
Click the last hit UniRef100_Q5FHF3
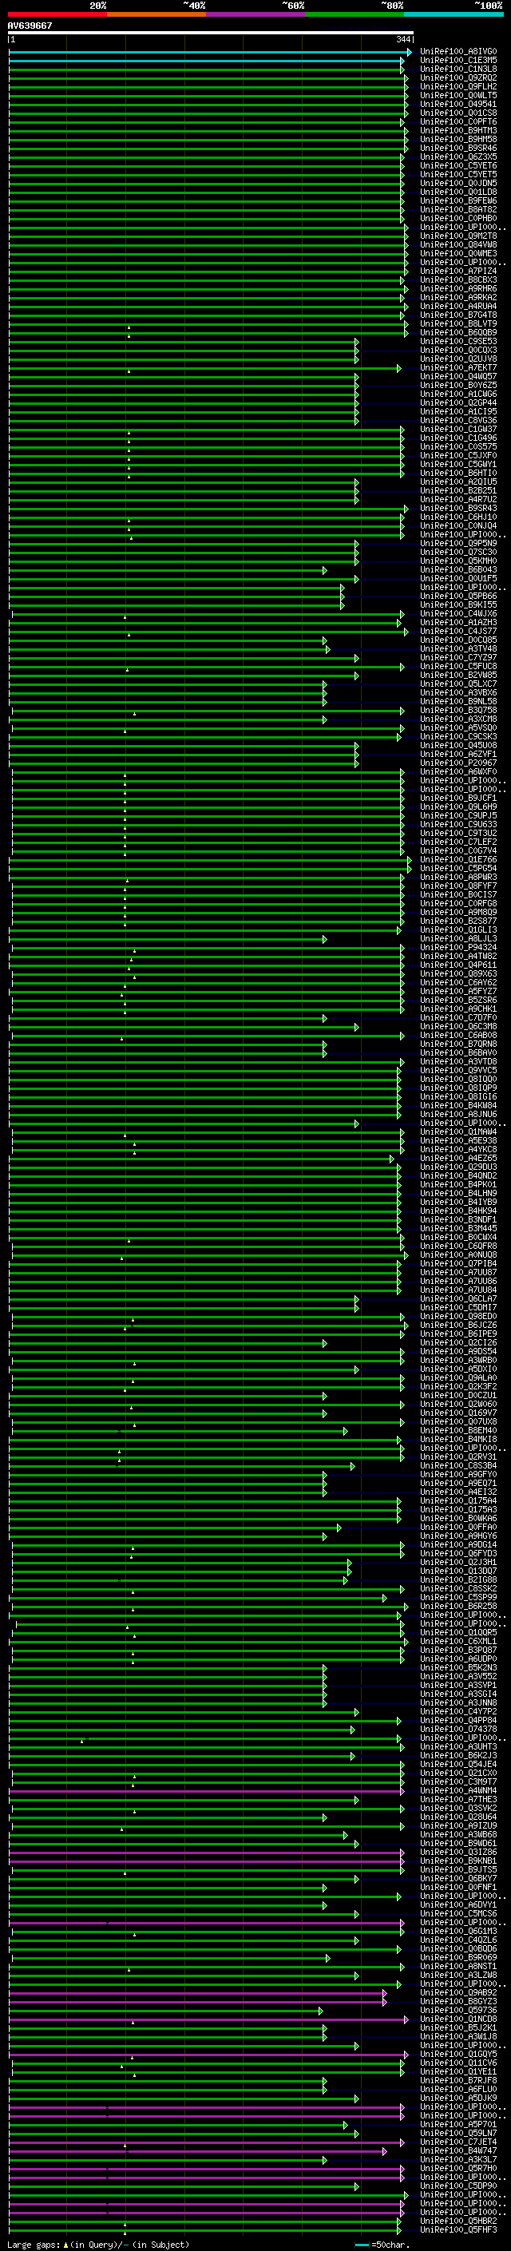point(458,2230)
